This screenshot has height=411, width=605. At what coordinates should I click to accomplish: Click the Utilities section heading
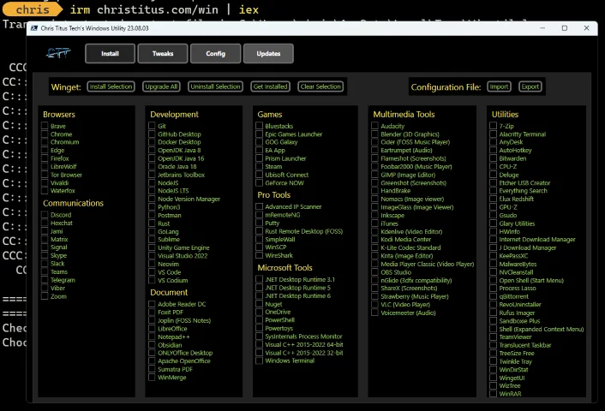pyautogui.click(x=505, y=114)
